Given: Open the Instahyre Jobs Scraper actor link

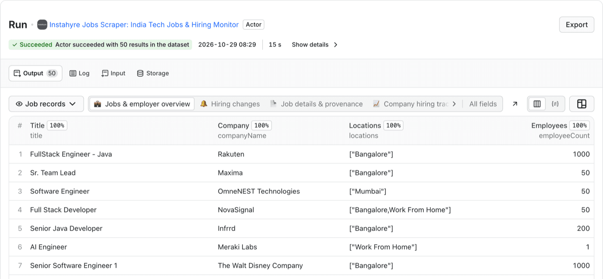Looking at the screenshot, I should click(144, 25).
